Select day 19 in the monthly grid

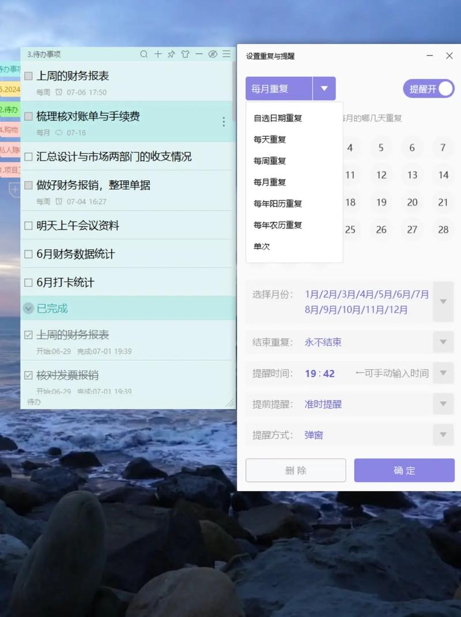(381, 202)
